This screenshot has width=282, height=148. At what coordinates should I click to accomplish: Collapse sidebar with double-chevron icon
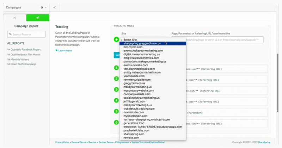point(54,7)
